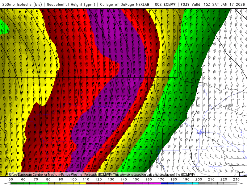Click the legend value "210"
Viewport: 247px width, 185px height.
pyautogui.click(x=211, y=179)
